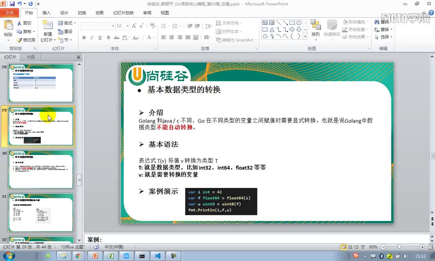
Task: Switch to the 插入 ribbon tab
Action: (46, 13)
